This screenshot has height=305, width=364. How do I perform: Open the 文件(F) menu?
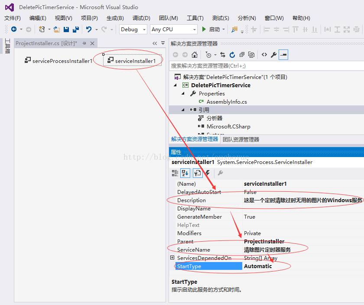pos(12,18)
